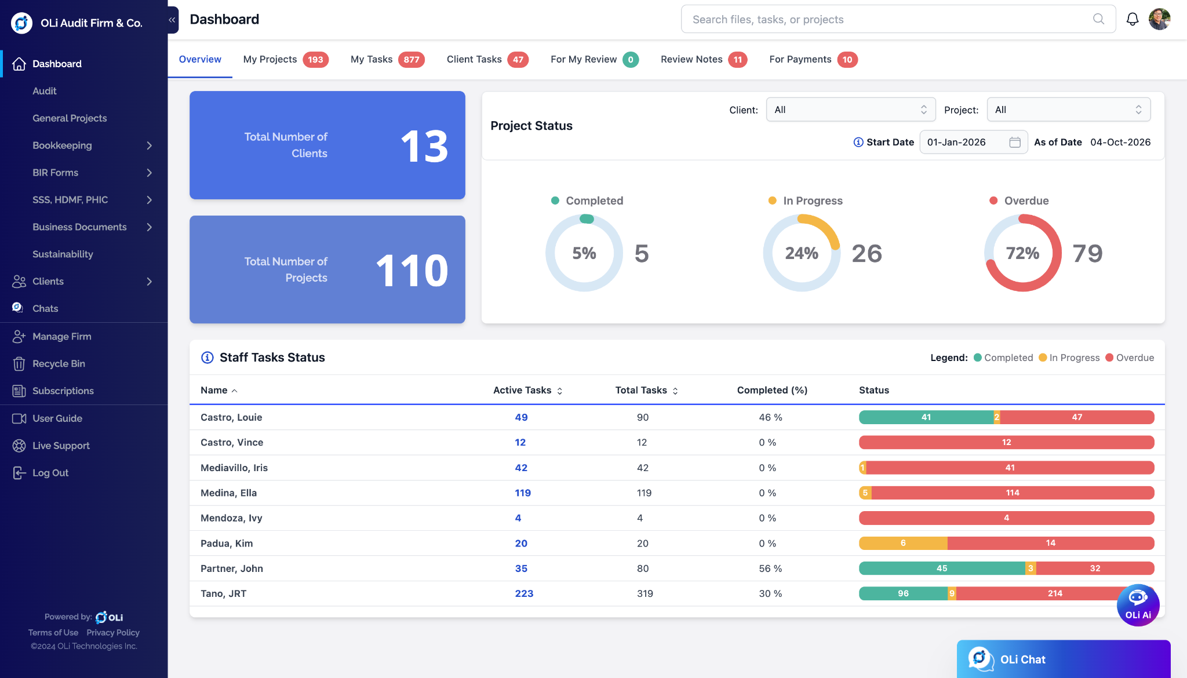Click Castro, Louie green completed bar segment

pyautogui.click(x=926, y=417)
